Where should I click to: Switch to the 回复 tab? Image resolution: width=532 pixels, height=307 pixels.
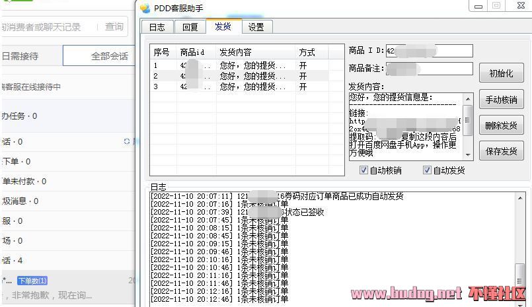tap(190, 27)
